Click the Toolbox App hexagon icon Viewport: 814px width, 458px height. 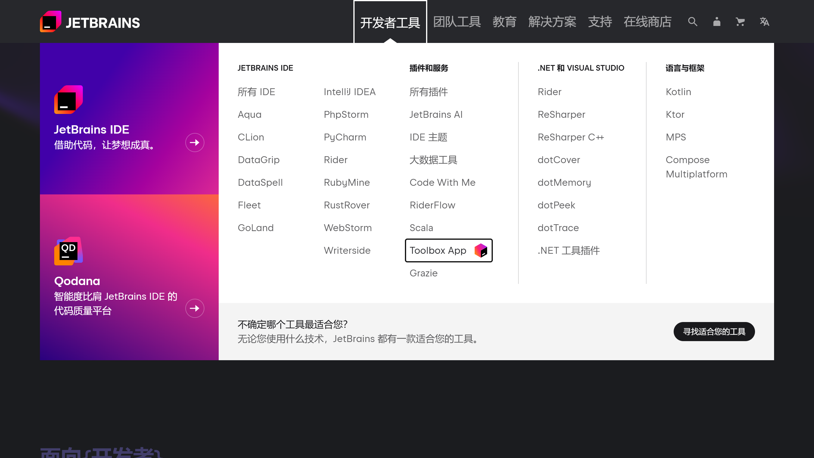(481, 250)
